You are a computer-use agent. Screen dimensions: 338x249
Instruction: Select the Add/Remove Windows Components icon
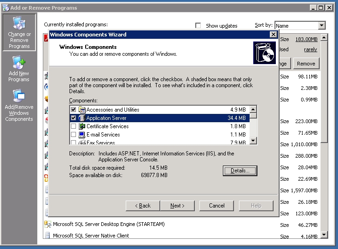tap(19, 96)
